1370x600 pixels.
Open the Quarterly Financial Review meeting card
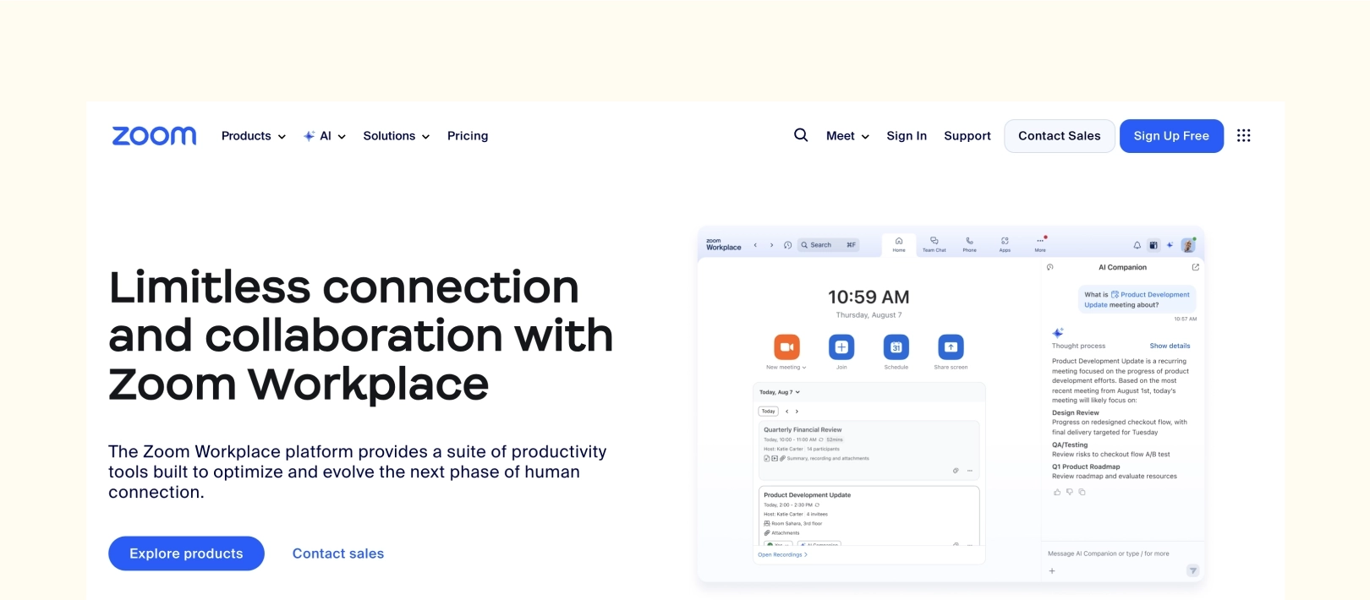(x=869, y=450)
